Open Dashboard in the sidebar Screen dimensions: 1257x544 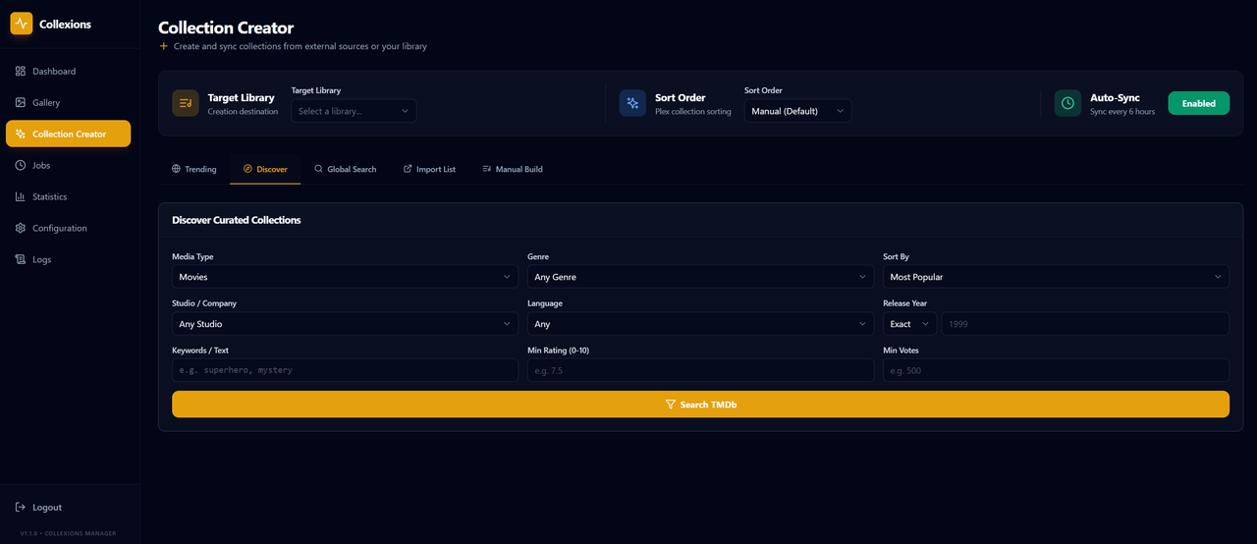(x=69, y=72)
